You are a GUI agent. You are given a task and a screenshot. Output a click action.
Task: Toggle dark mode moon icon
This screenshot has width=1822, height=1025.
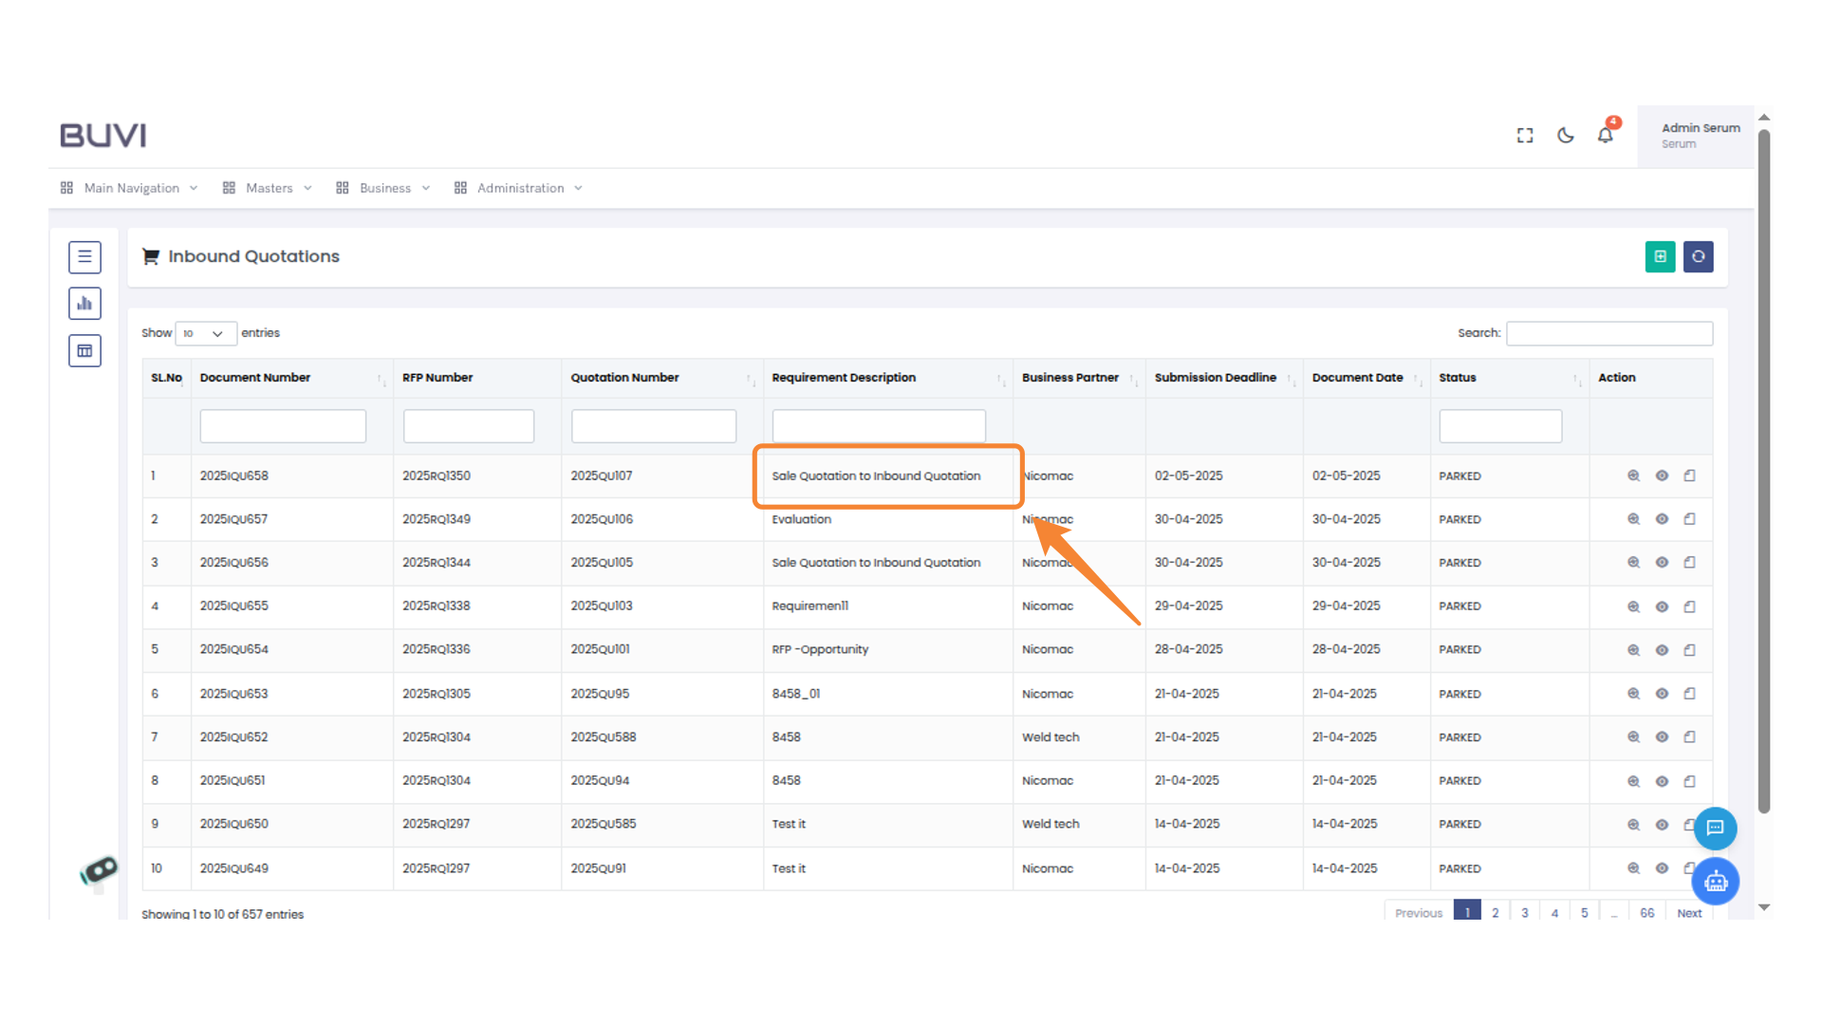tap(1566, 136)
